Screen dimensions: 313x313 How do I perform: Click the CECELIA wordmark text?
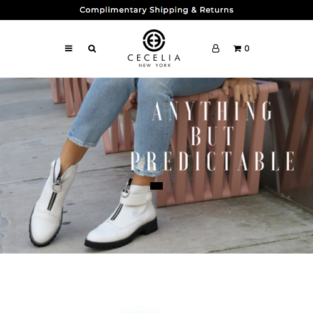(154, 58)
